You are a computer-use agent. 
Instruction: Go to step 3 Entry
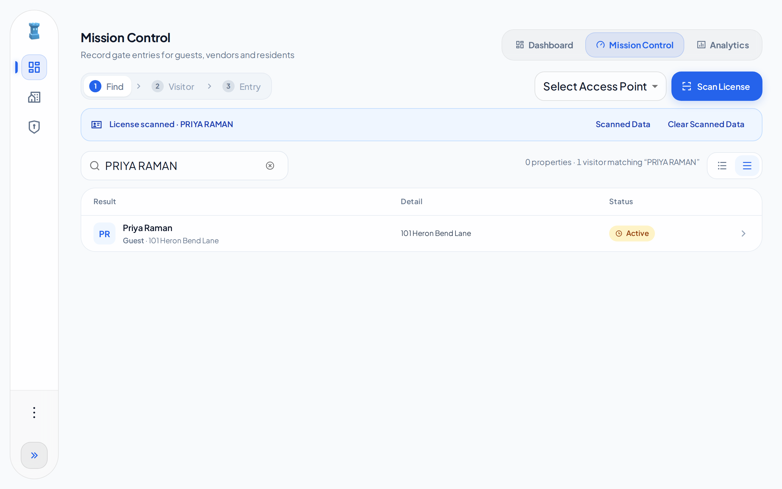click(242, 86)
